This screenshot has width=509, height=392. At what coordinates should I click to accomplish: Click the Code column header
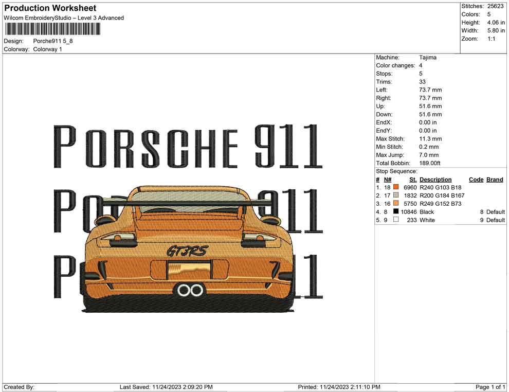coord(476,179)
